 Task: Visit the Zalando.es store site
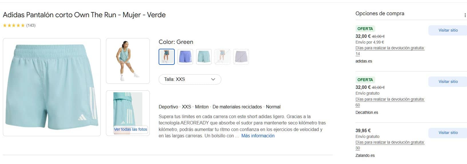(x=448, y=133)
